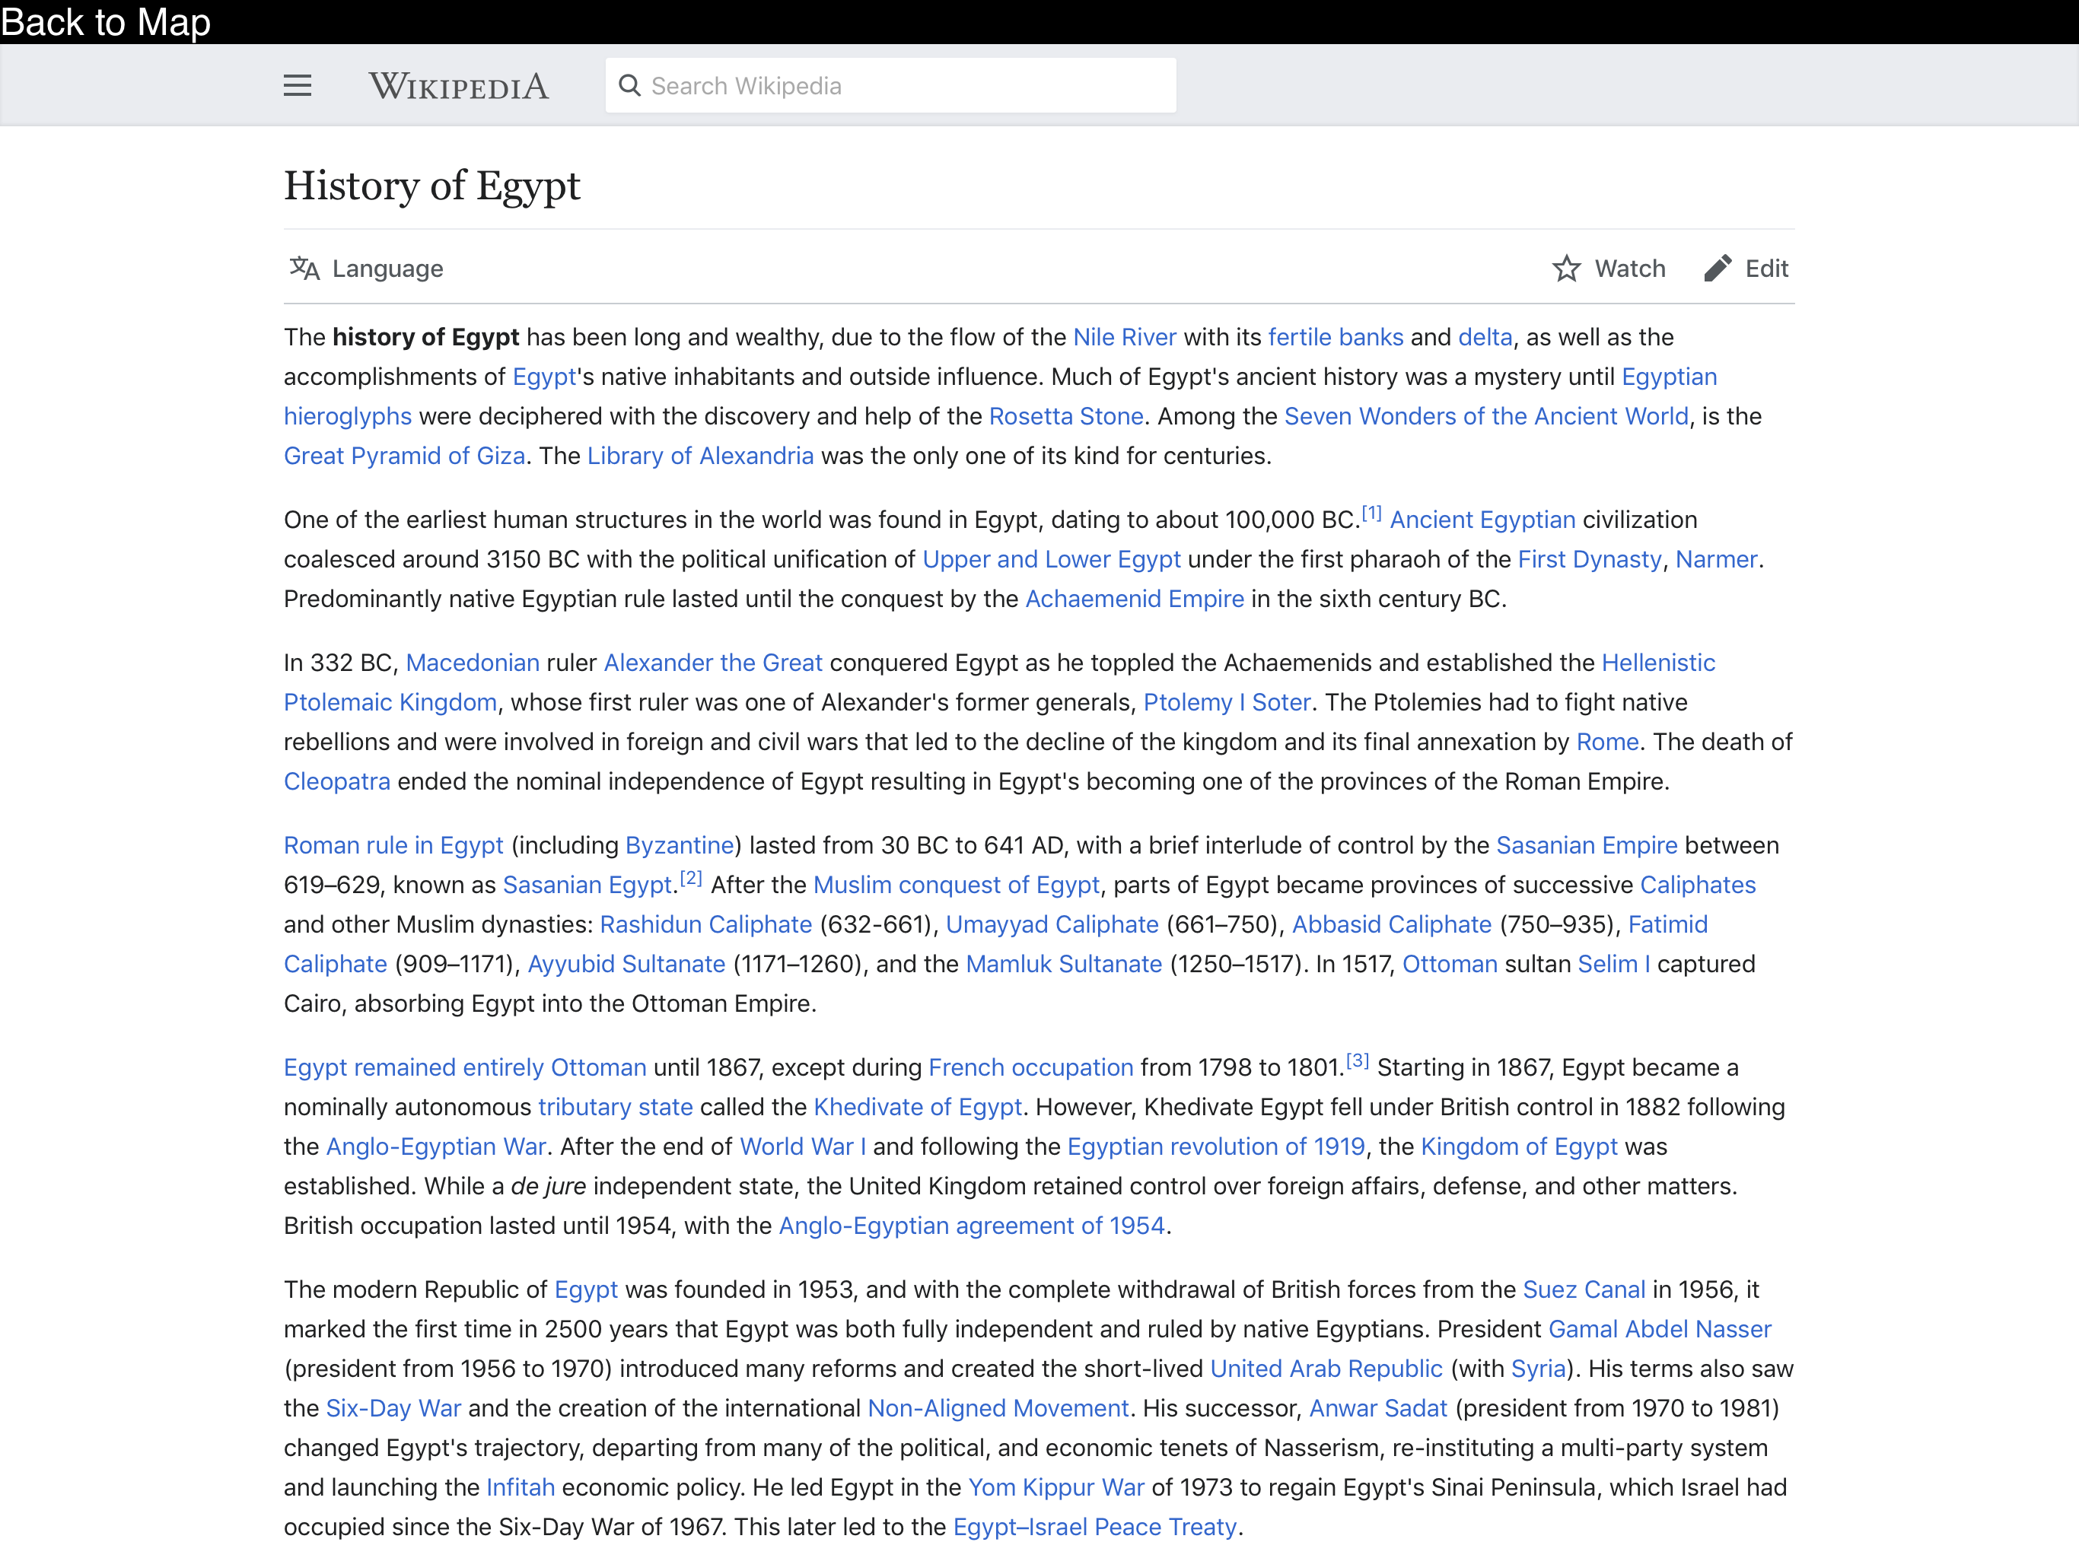Open Alexander the Great link
The width and height of the screenshot is (2079, 1558).
pyautogui.click(x=712, y=663)
